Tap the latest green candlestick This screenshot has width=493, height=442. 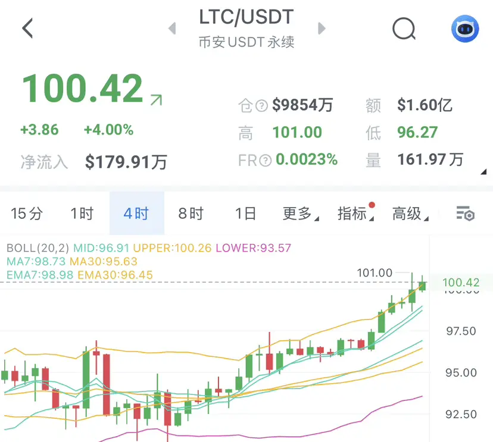[x=422, y=285]
